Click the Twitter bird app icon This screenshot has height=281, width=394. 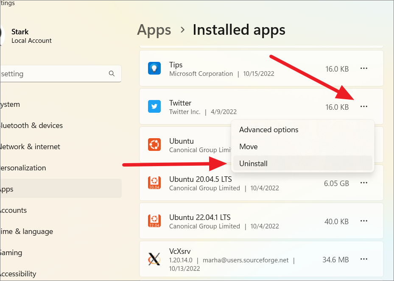point(154,106)
